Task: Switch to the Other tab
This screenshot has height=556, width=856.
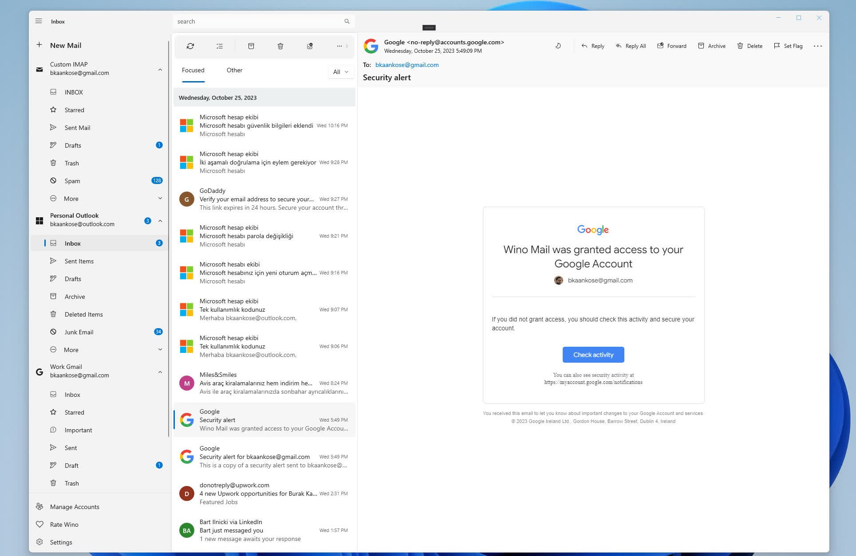Action: pyautogui.click(x=234, y=70)
